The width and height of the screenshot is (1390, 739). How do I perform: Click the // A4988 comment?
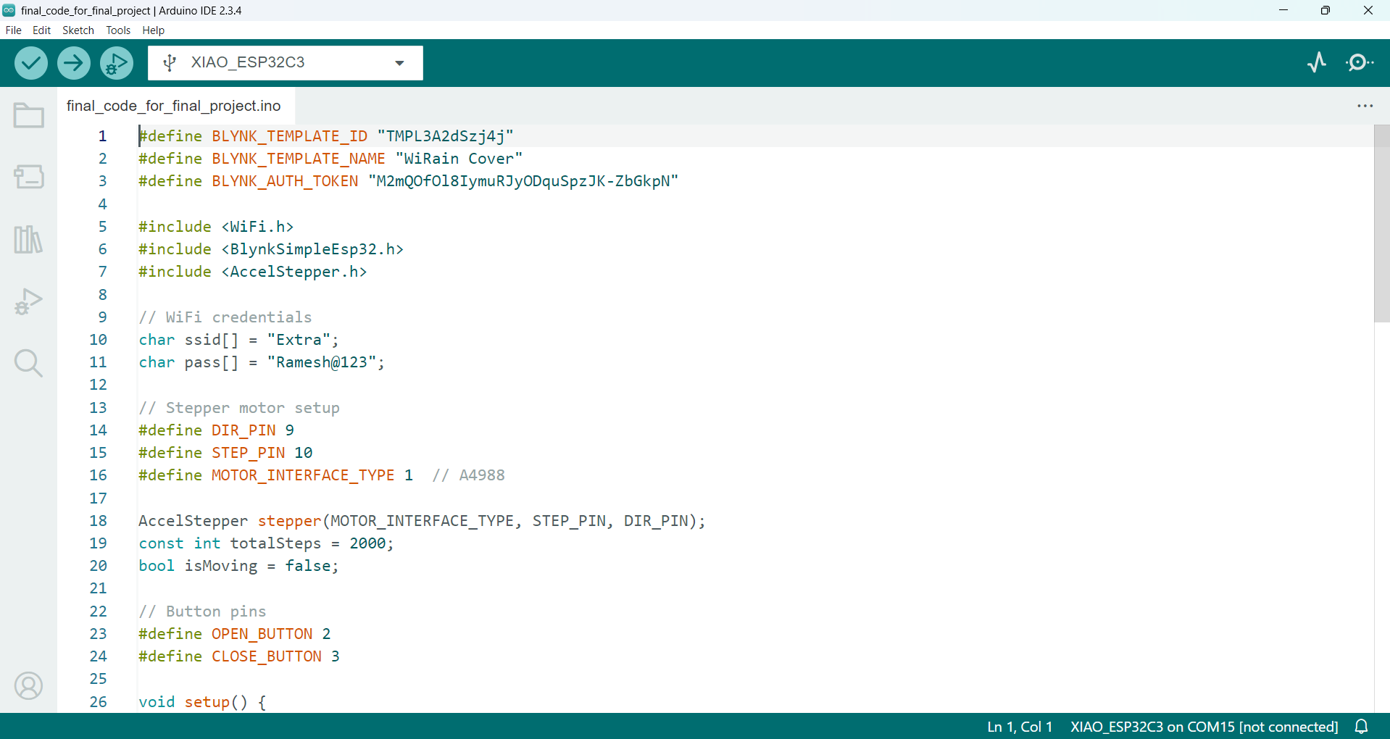click(x=469, y=475)
